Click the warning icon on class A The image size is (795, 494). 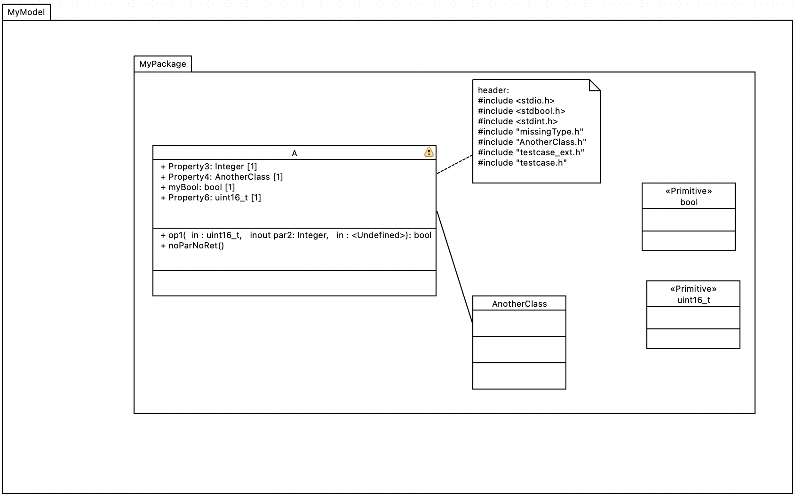coord(429,152)
